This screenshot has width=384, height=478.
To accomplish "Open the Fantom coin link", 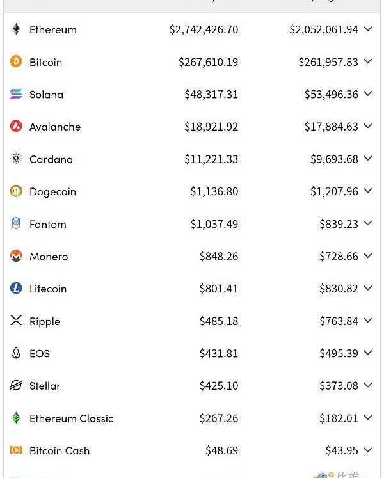I will [x=47, y=224].
